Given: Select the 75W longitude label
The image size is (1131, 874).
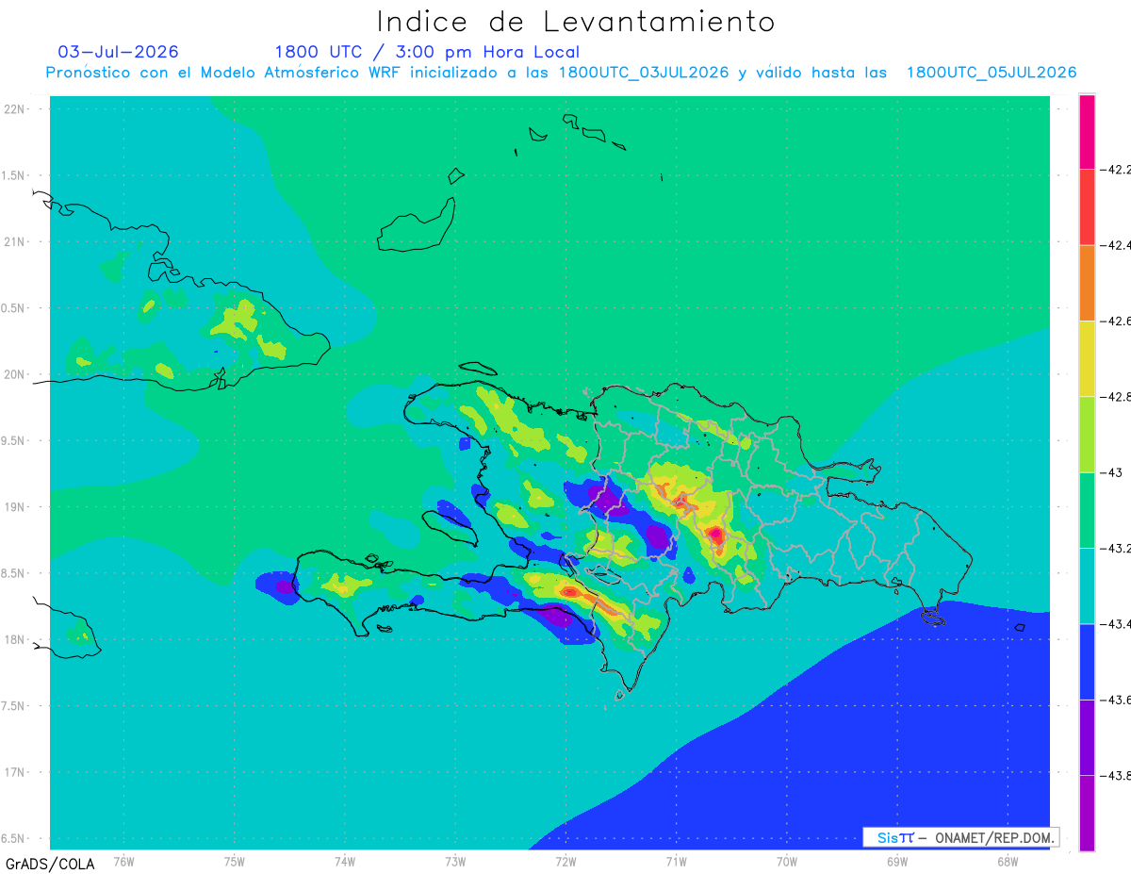Looking at the screenshot, I should point(234,862).
